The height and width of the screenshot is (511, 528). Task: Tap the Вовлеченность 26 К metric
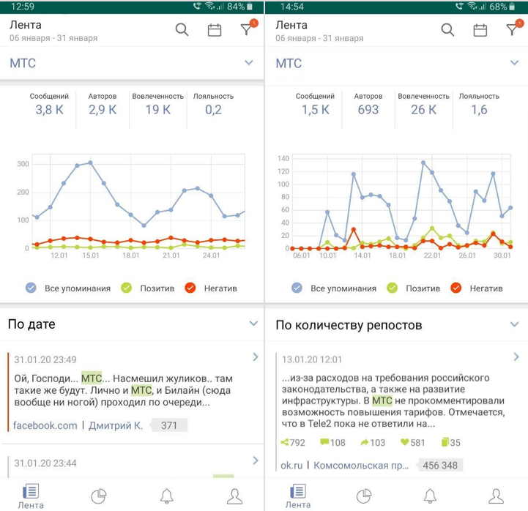tap(423, 105)
